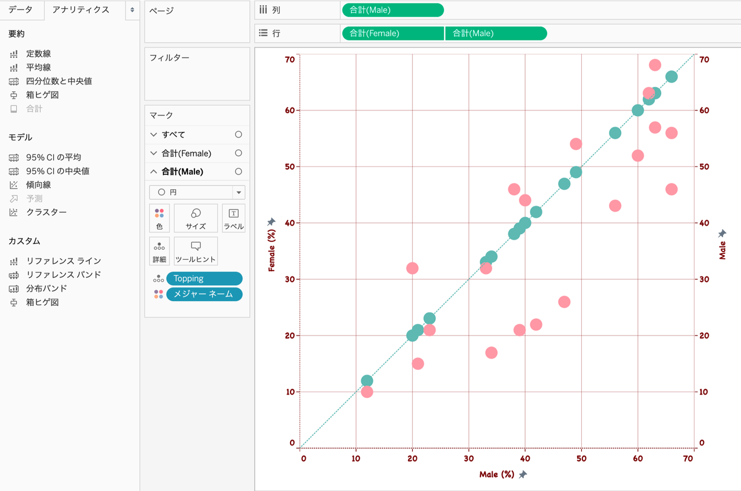Screen dimensions: 741x491
Task: Open the サイズ size button
Action: 196,218
